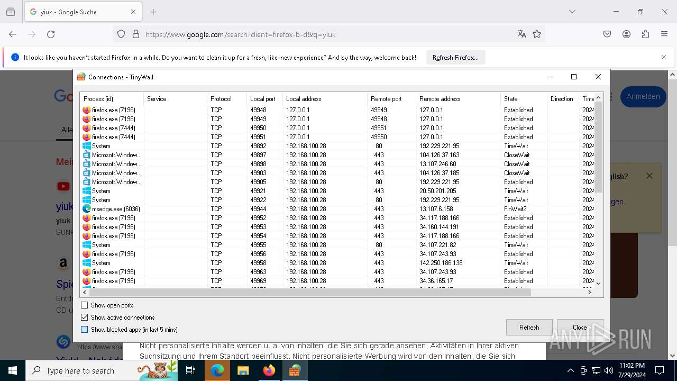The width and height of the screenshot is (677, 381).
Task: Select remote address 20.50.201.205 cell
Action: [438, 191]
